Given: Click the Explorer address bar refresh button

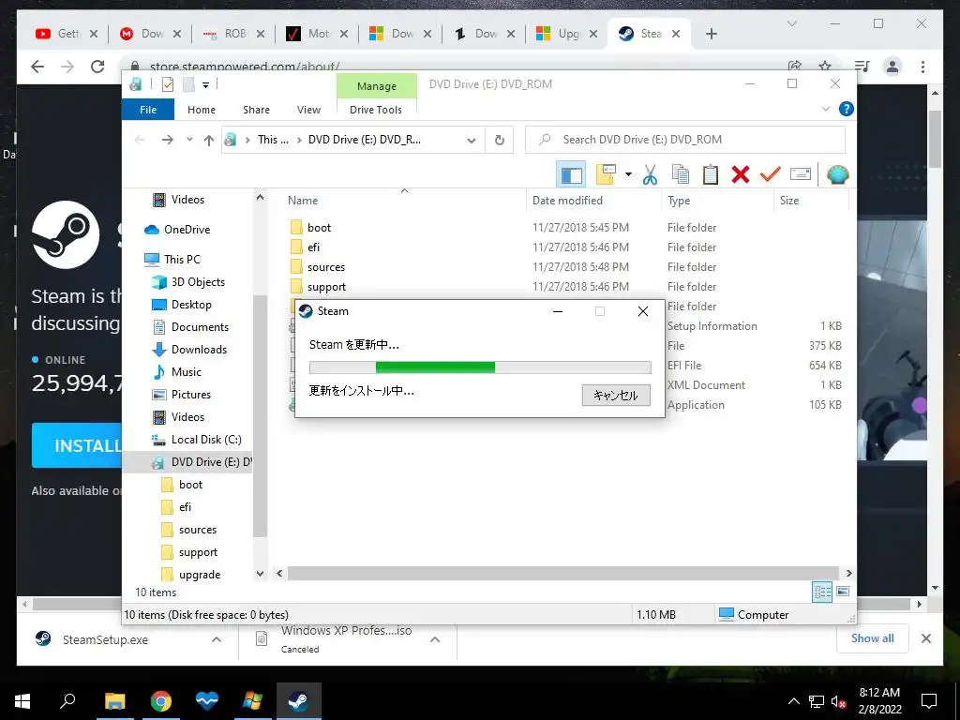Looking at the screenshot, I should click(x=500, y=141).
